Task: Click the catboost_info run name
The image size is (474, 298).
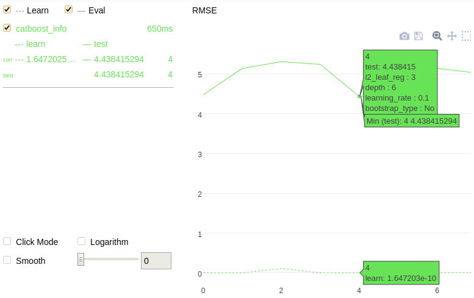Action: 41,29
